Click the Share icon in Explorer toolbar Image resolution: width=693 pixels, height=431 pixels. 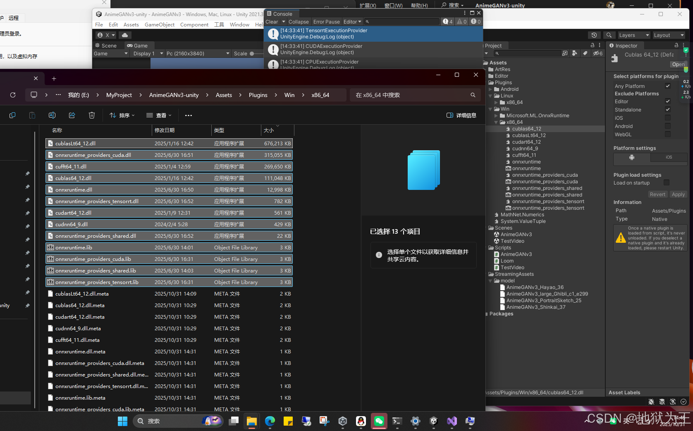click(x=72, y=115)
